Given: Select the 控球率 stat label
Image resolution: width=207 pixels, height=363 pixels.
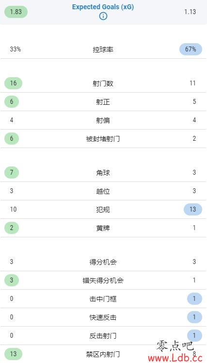Looking at the screenshot, I should [x=103, y=49].
